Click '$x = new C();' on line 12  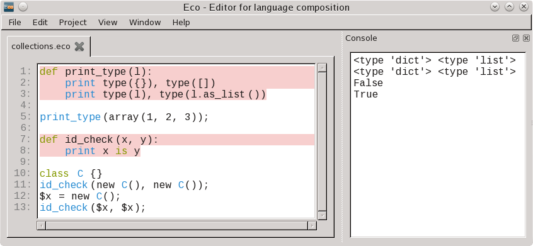point(80,196)
